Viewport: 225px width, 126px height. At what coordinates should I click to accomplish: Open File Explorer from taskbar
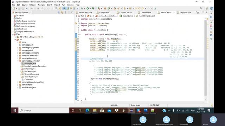(x=95, y=111)
